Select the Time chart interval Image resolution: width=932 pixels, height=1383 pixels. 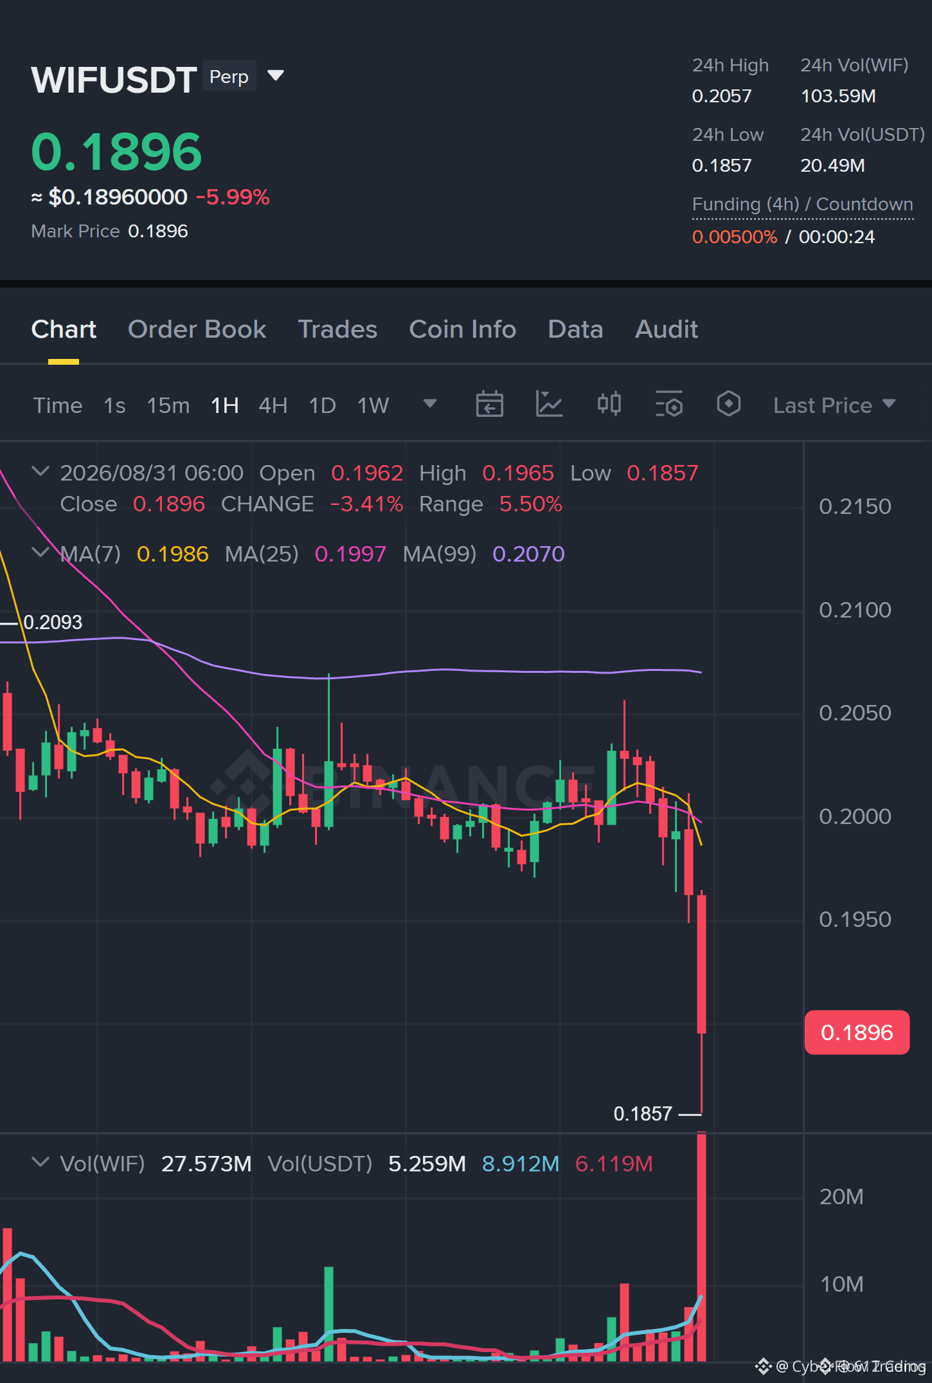click(58, 405)
